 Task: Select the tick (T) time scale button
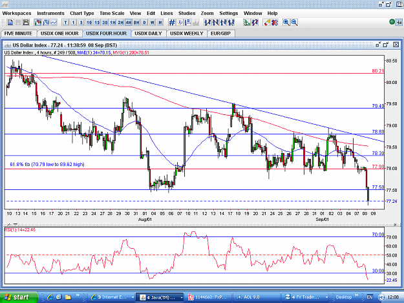click(x=65, y=23)
